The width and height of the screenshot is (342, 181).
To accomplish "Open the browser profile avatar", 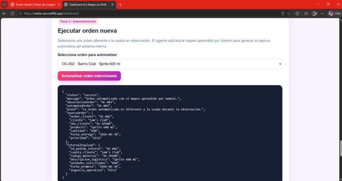I will [314, 14].
